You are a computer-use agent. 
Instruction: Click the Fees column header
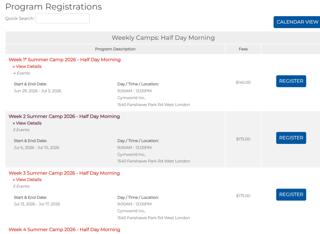(243, 49)
